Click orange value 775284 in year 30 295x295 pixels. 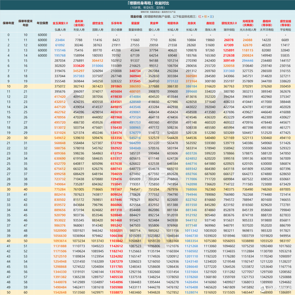click(60, 189)
